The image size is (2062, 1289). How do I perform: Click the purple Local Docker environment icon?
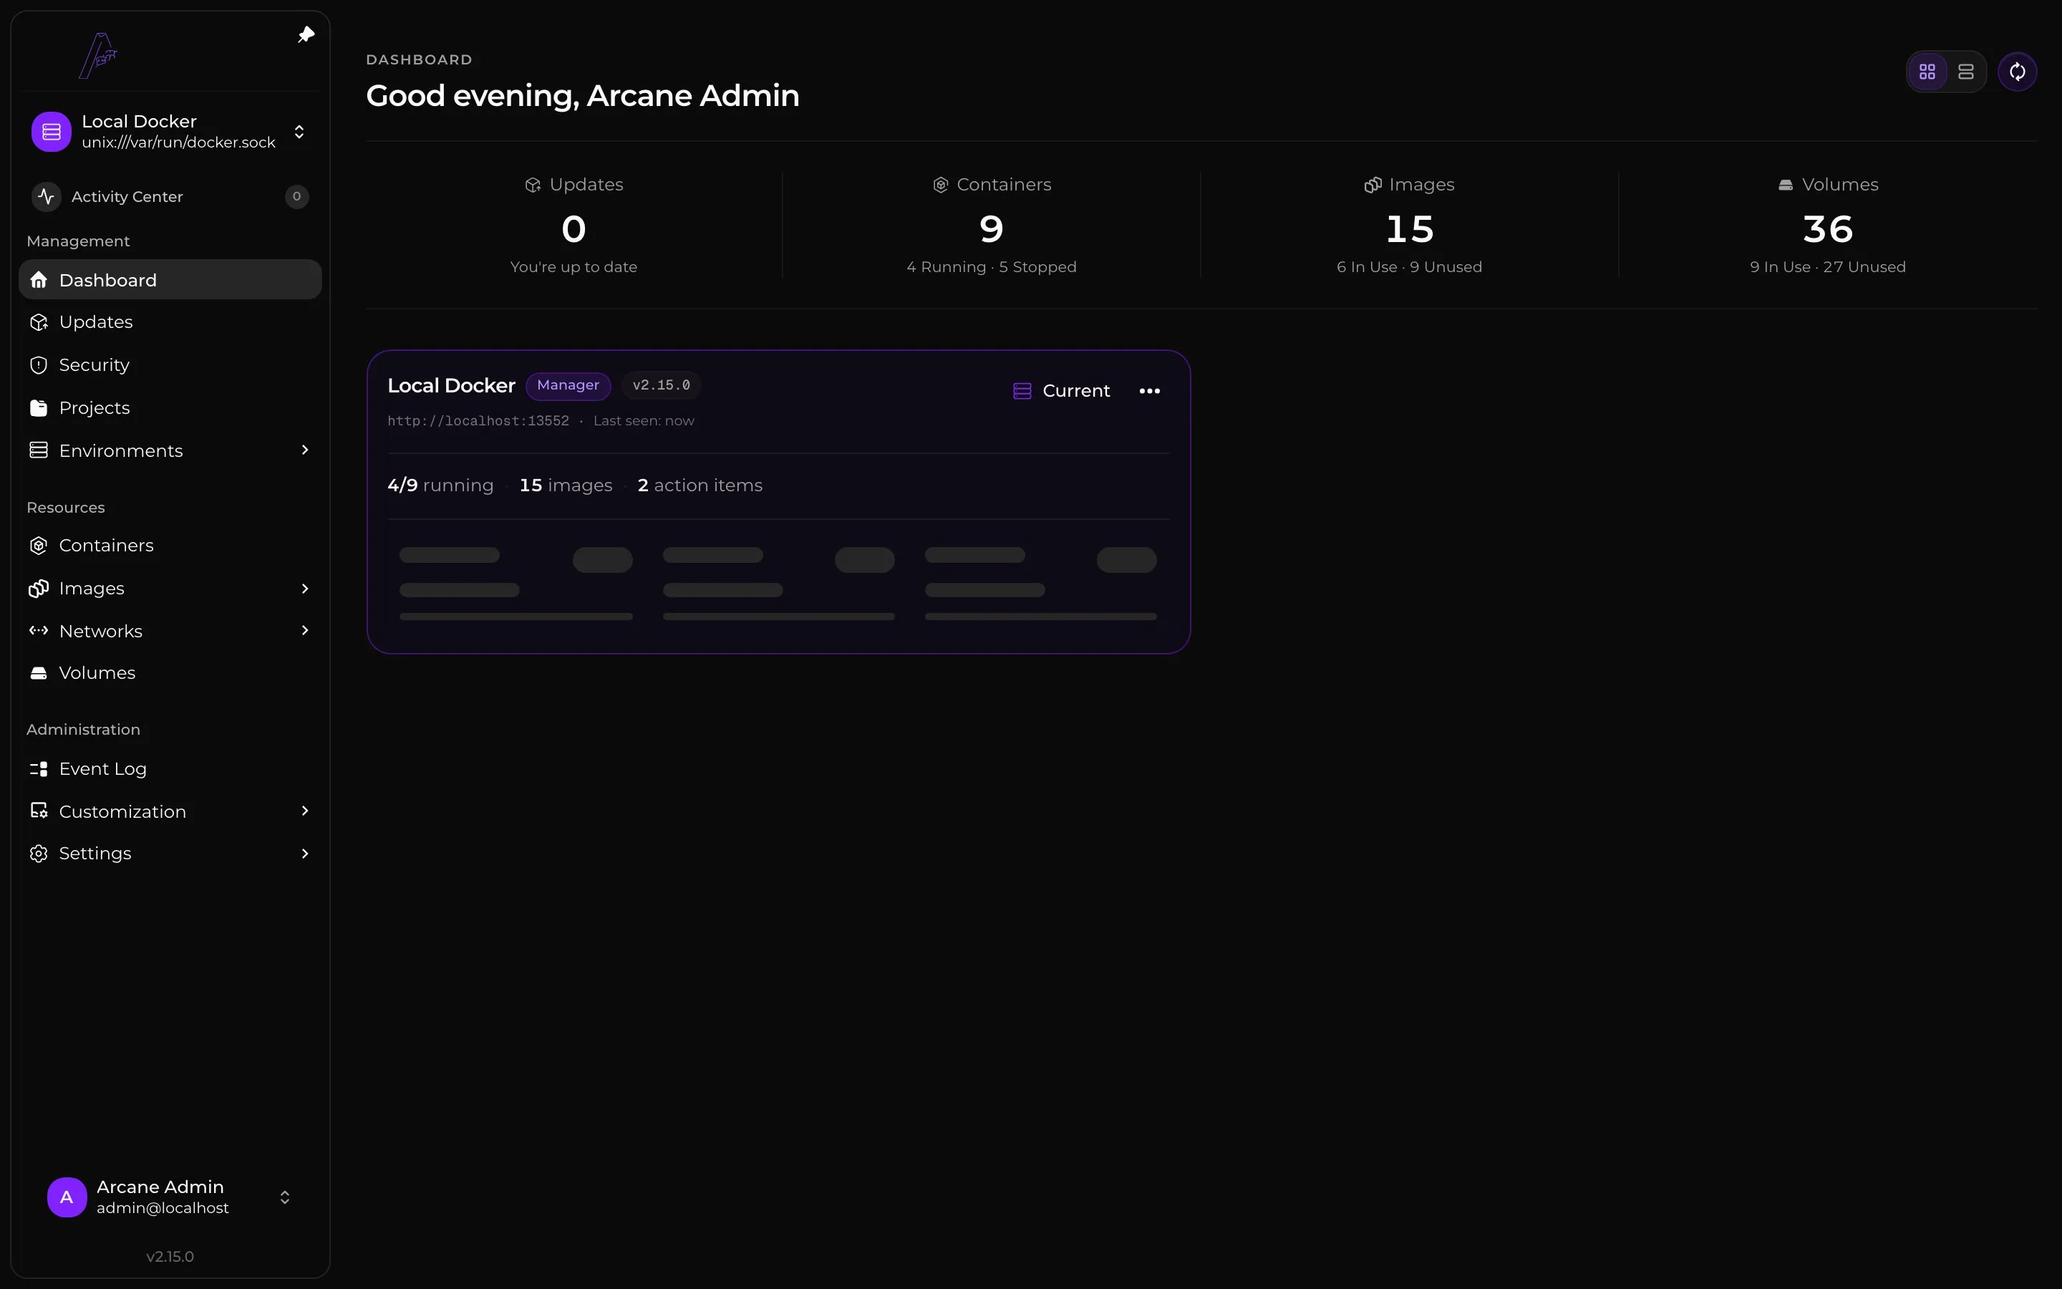(x=51, y=131)
